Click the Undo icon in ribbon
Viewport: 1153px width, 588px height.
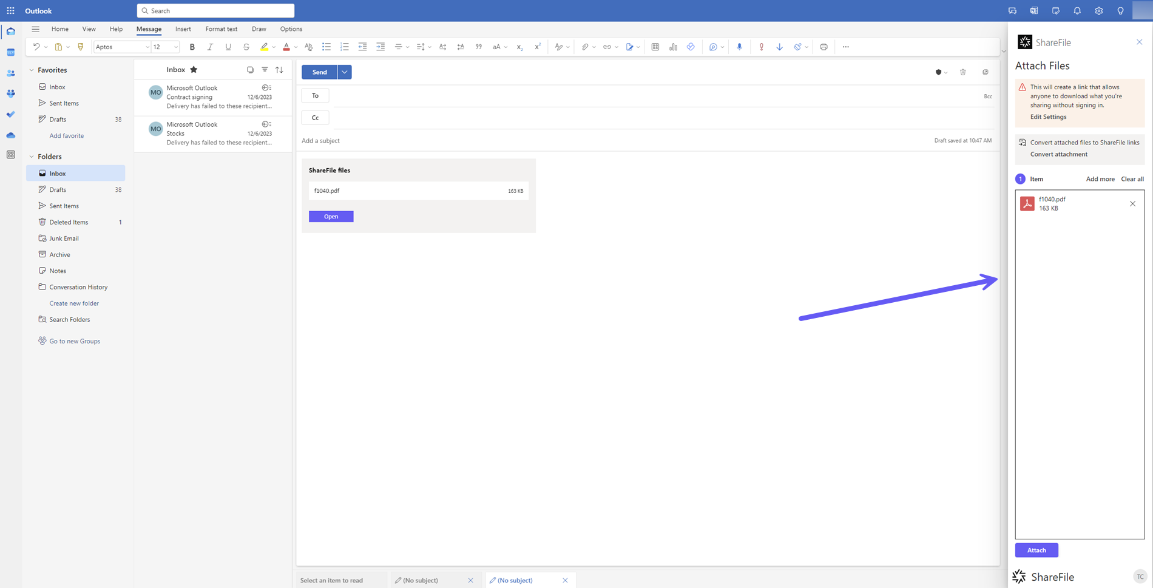36,47
